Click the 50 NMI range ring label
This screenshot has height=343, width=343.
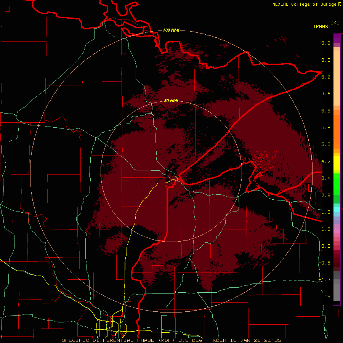tap(171, 101)
